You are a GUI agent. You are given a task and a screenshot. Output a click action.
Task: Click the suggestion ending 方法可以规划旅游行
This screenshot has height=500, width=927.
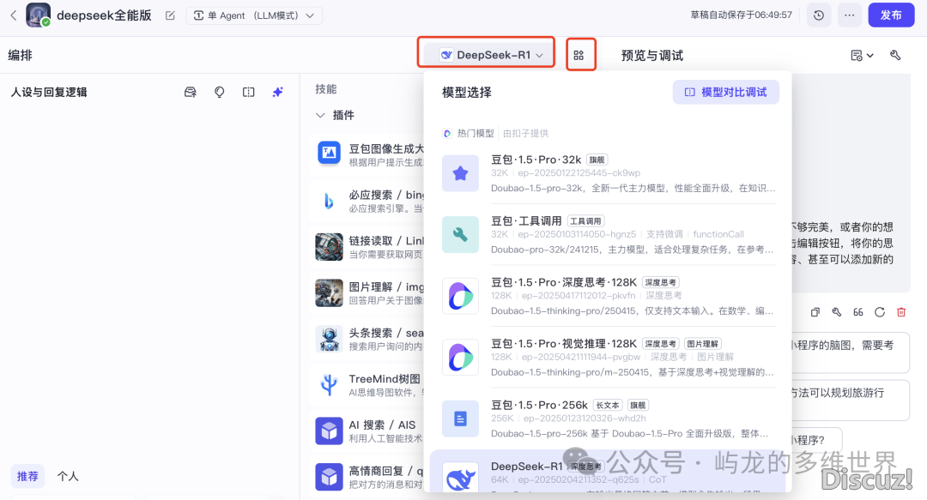[x=850, y=401]
